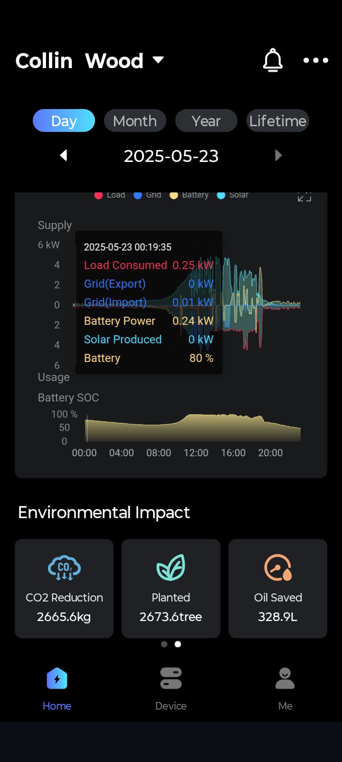342x762 pixels.
Task: Tap the CO2 Reduction cloud icon
Action: click(64, 567)
